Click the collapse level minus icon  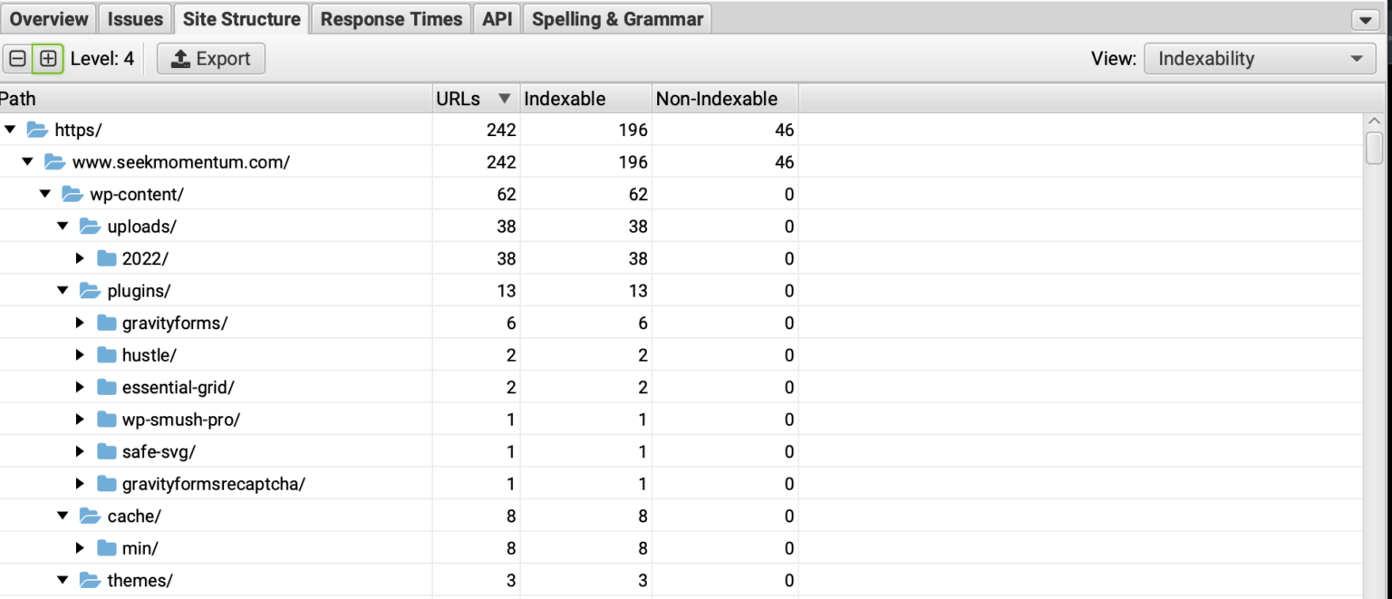16,58
